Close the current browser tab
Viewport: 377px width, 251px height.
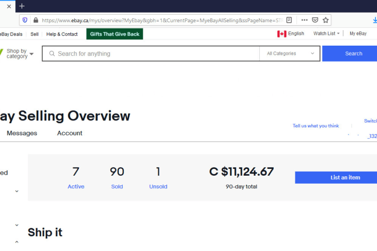click(9, 6)
